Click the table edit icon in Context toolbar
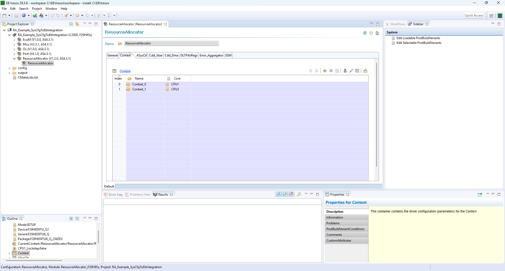Screen dimensions: 505x271 [x=357, y=71]
